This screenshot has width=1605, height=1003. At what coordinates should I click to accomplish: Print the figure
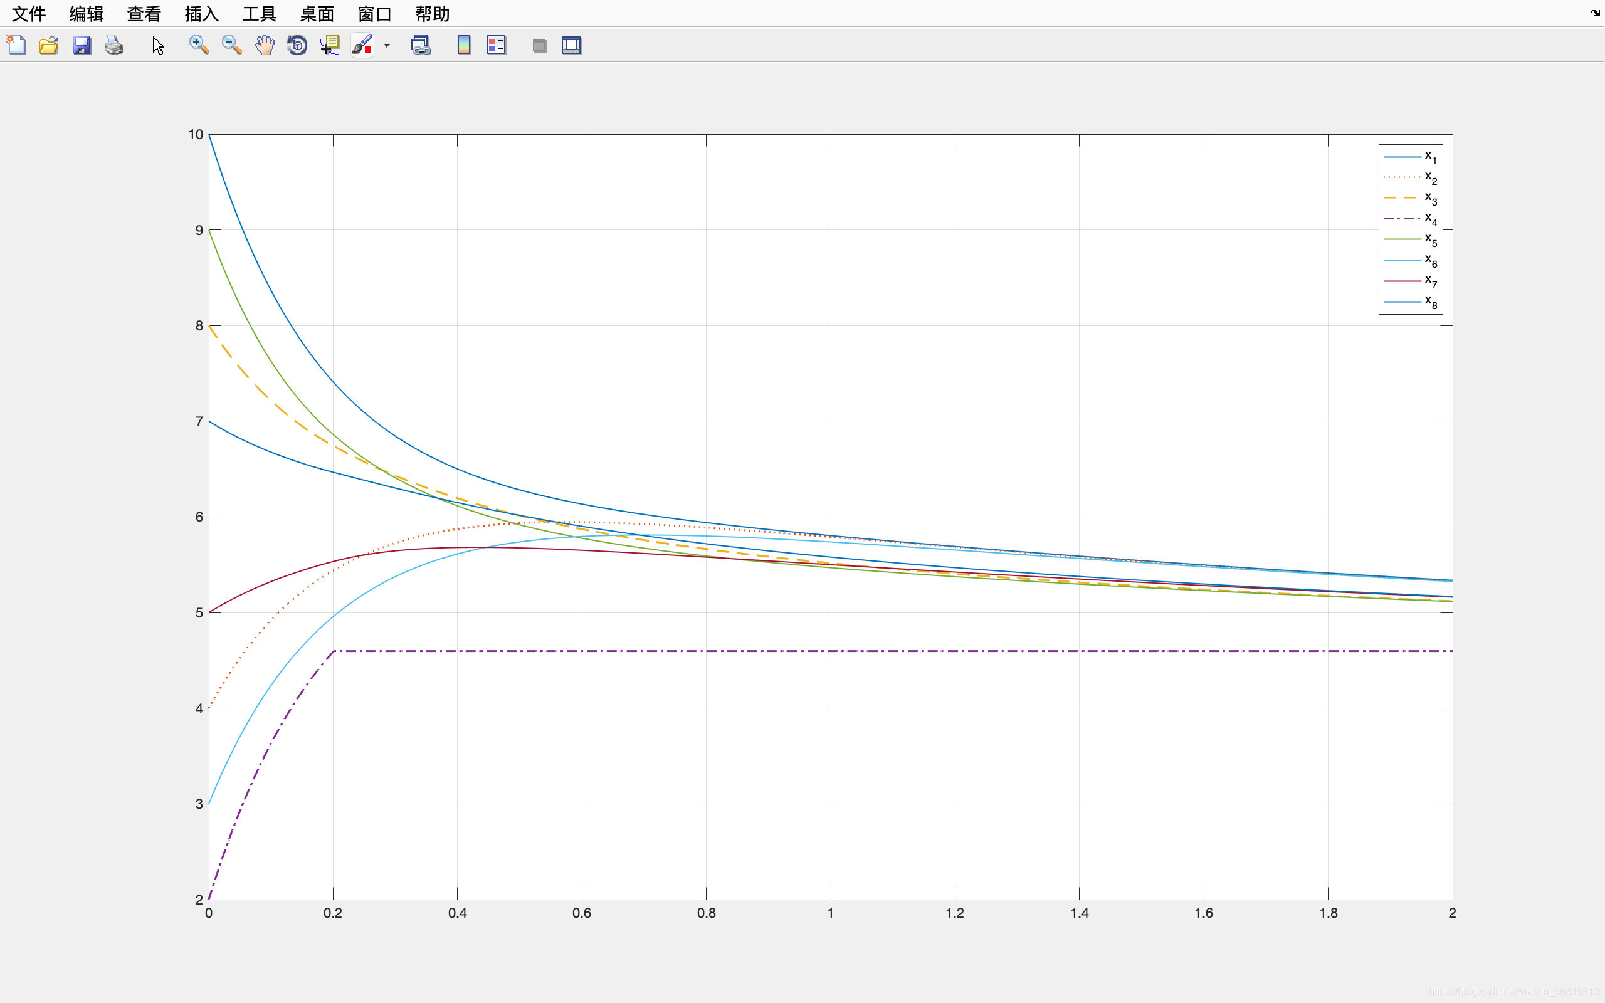click(114, 45)
